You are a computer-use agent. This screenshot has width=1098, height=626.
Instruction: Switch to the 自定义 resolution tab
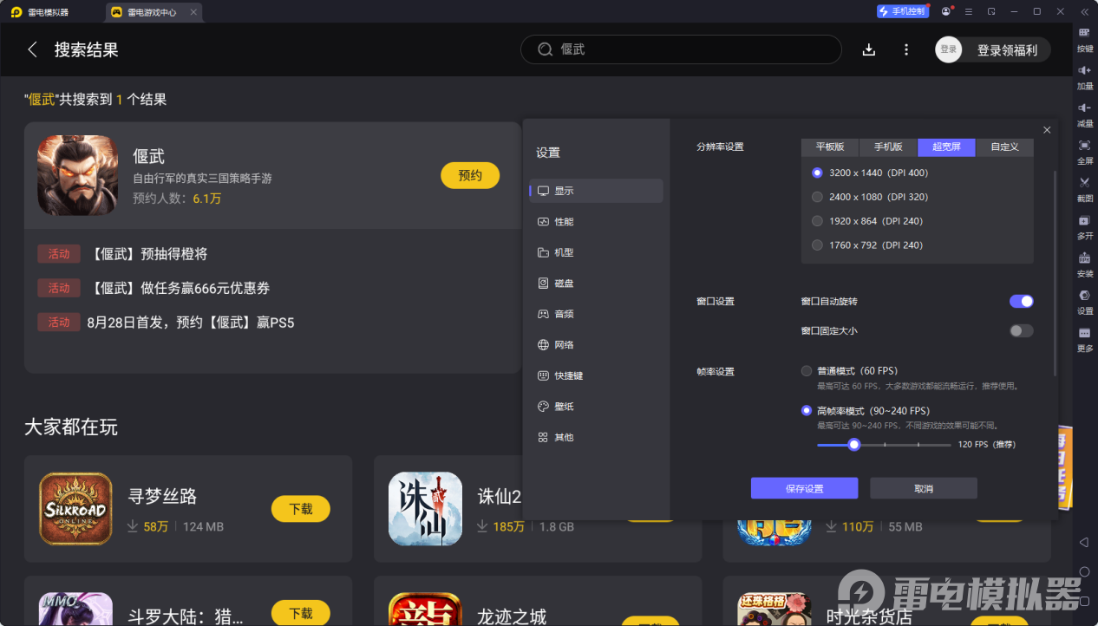coord(1004,147)
